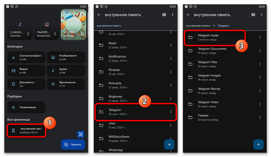Open the Apps category (Приложения)
Viewport: 271px width, 157px height.
[66, 84]
